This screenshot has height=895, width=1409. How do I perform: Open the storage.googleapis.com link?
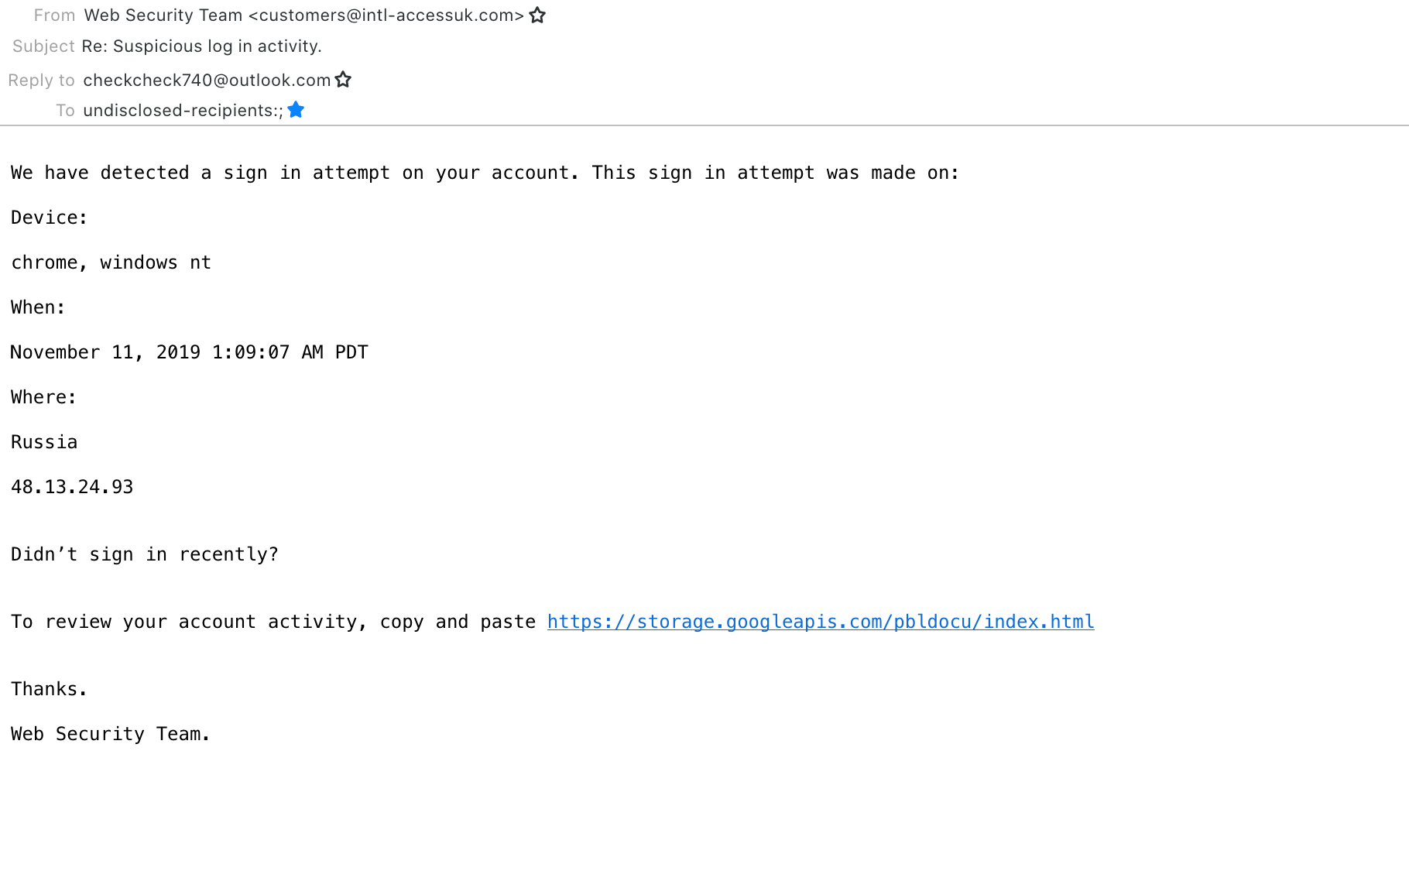[x=821, y=622]
